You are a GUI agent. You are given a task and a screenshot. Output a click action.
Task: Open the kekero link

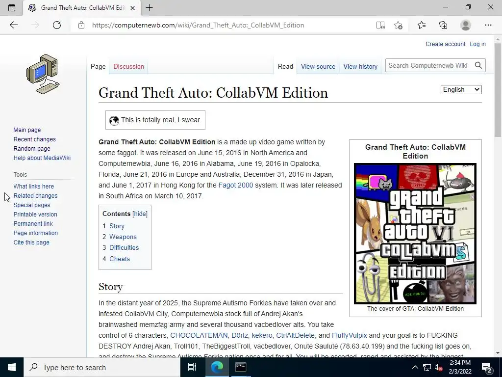coord(262,335)
